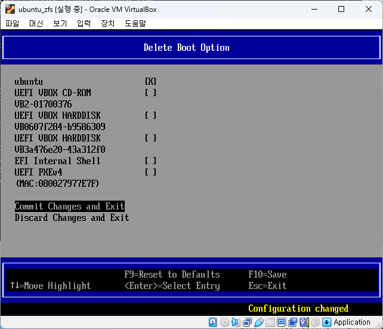Click the host key arrow icon beside Application

(326, 322)
